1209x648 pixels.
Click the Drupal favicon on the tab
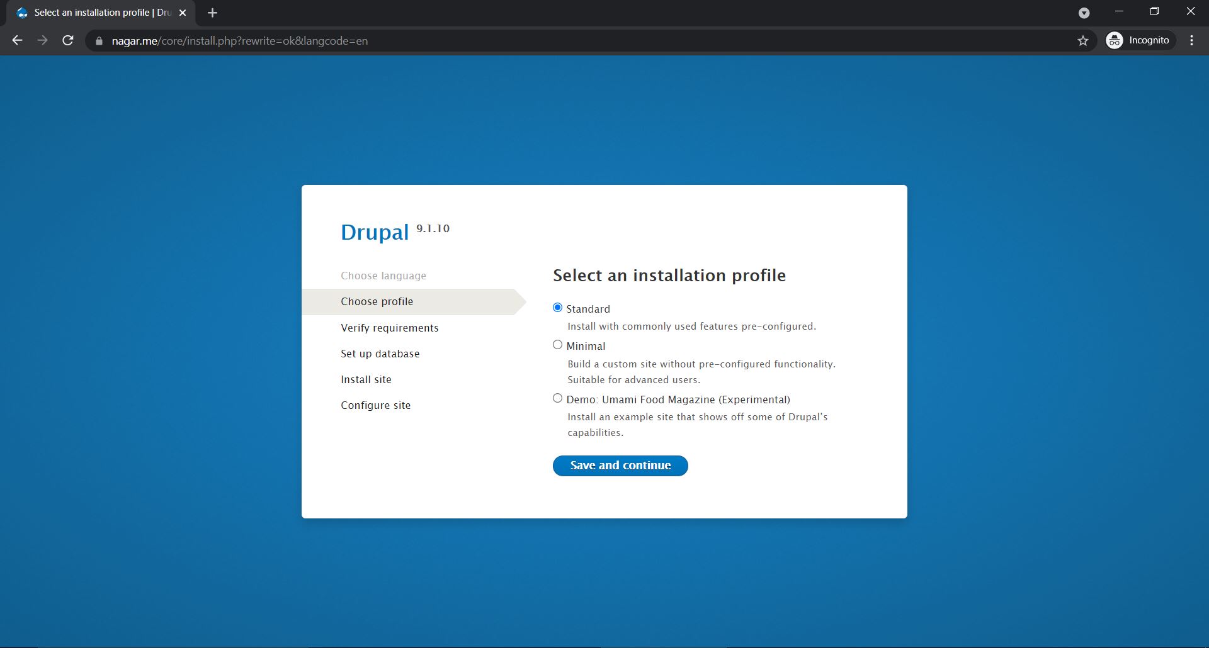[x=22, y=12]
